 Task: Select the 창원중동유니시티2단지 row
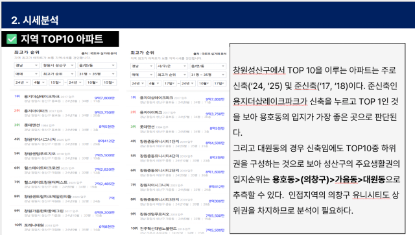(178, 172)
